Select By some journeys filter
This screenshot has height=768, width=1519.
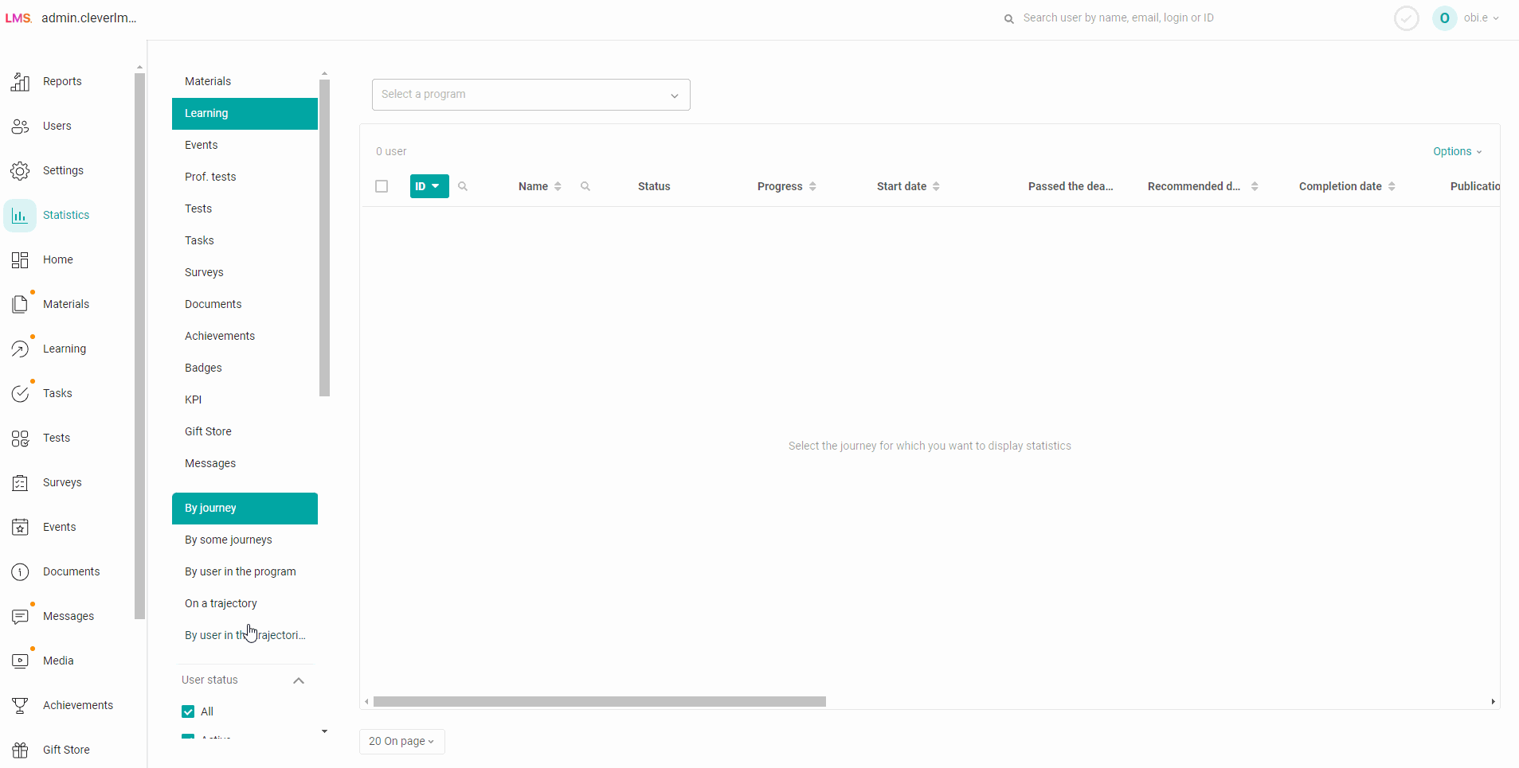point(245,540)
